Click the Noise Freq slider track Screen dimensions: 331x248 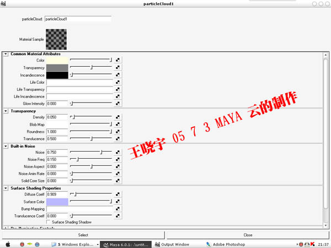point(91,159)
